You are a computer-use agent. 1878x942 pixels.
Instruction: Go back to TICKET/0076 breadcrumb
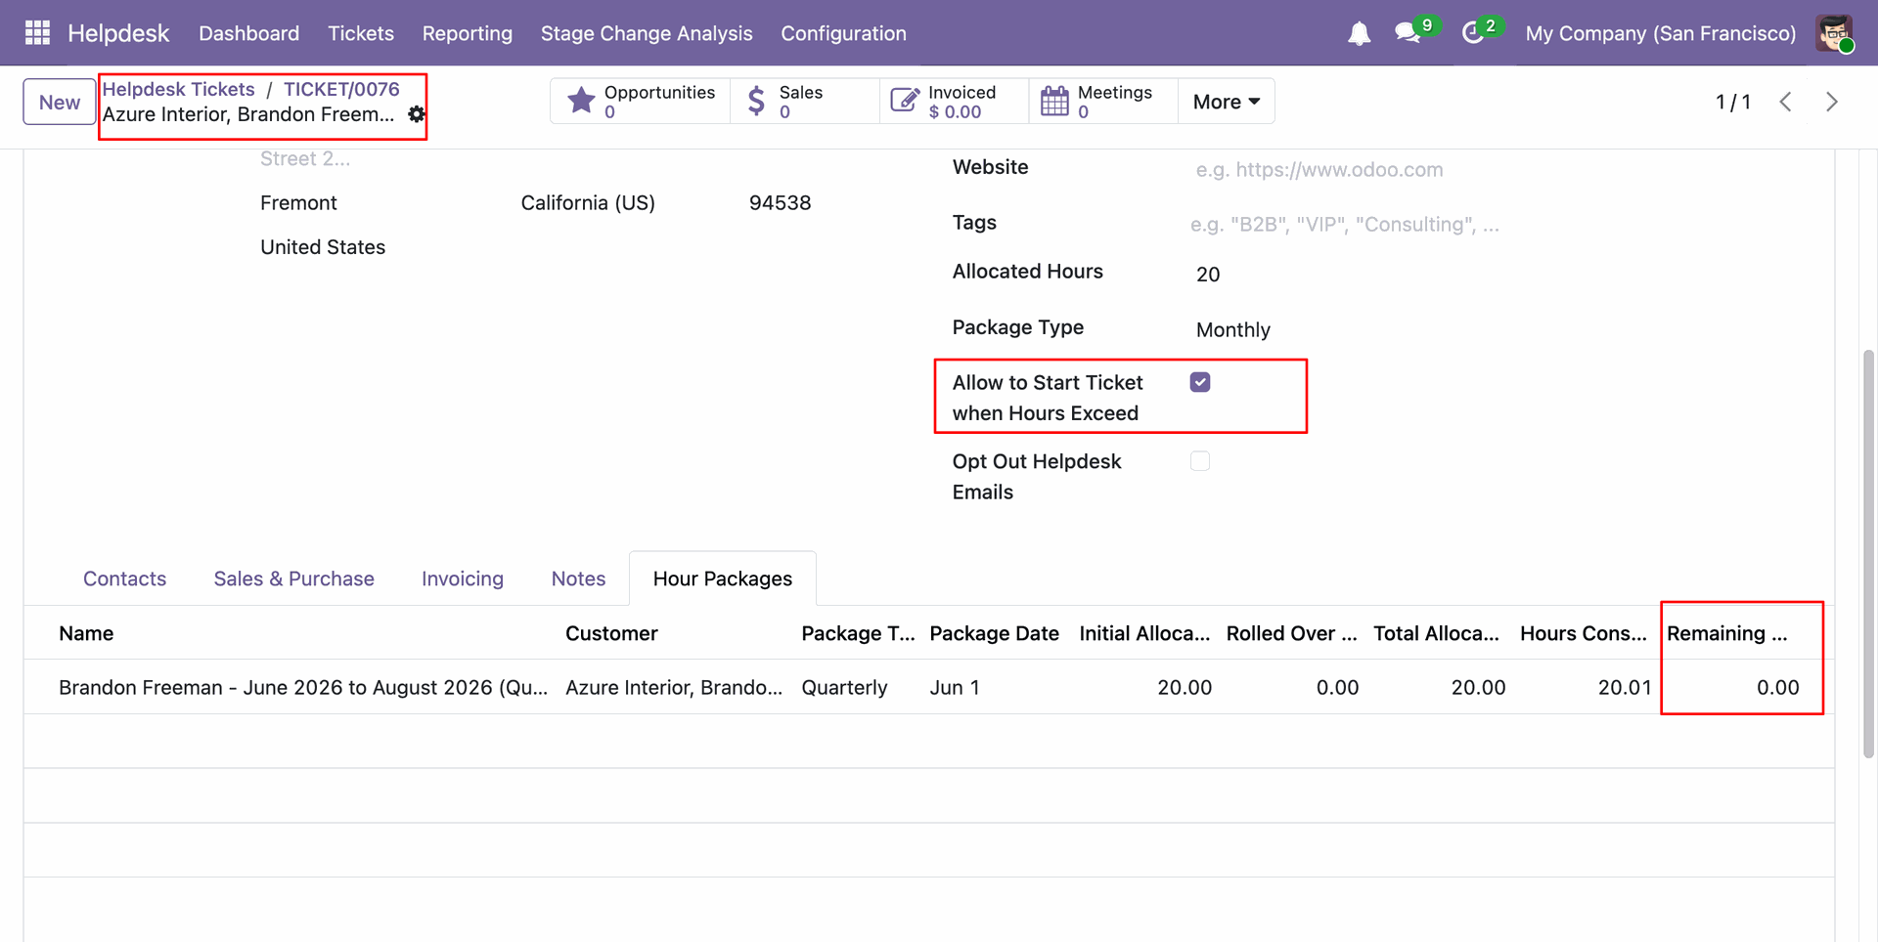click(x=341, y=89)
